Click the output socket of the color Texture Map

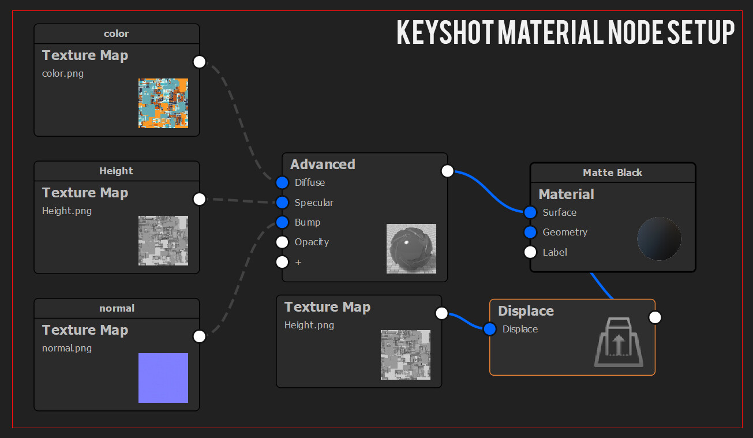click(x=199, y=61)
